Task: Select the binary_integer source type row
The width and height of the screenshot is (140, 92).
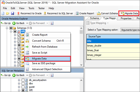Action: [x=113, y=55]
